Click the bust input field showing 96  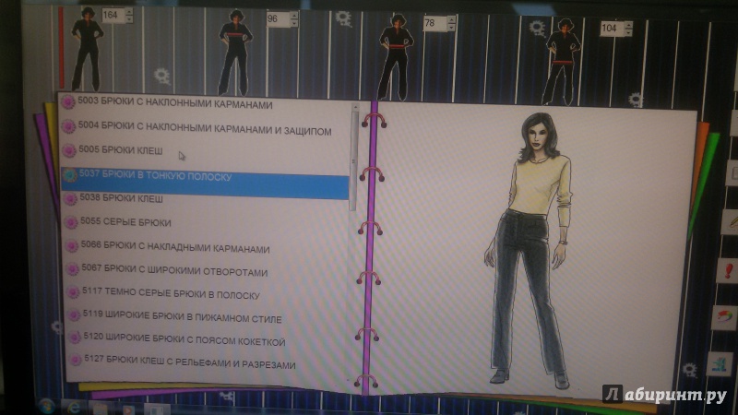pyautogui.click(x=278, y=18)
